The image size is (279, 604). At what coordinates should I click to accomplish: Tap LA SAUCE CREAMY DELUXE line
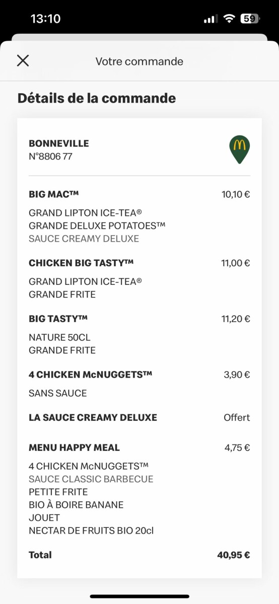(x=93, y=417)
